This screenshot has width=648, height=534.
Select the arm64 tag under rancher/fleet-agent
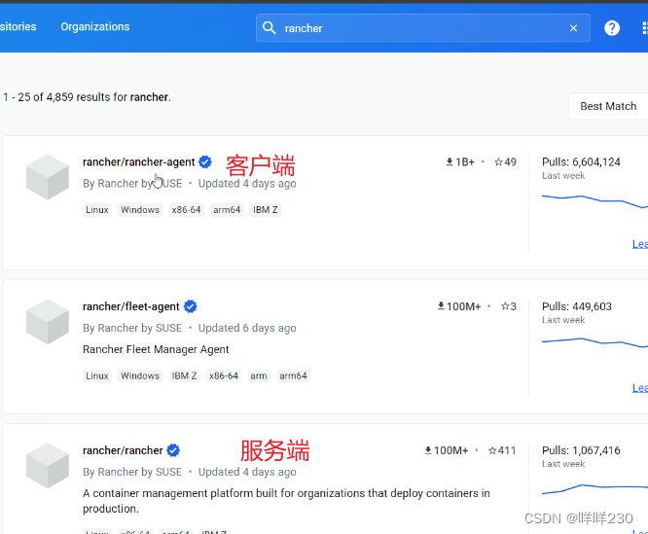293,375
